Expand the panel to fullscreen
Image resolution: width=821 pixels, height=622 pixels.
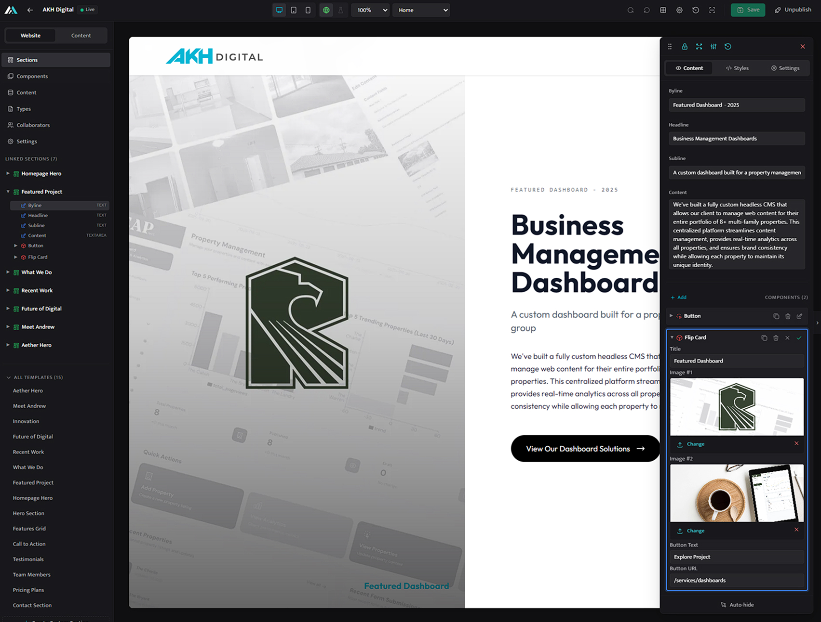click(x=699, y=46)
